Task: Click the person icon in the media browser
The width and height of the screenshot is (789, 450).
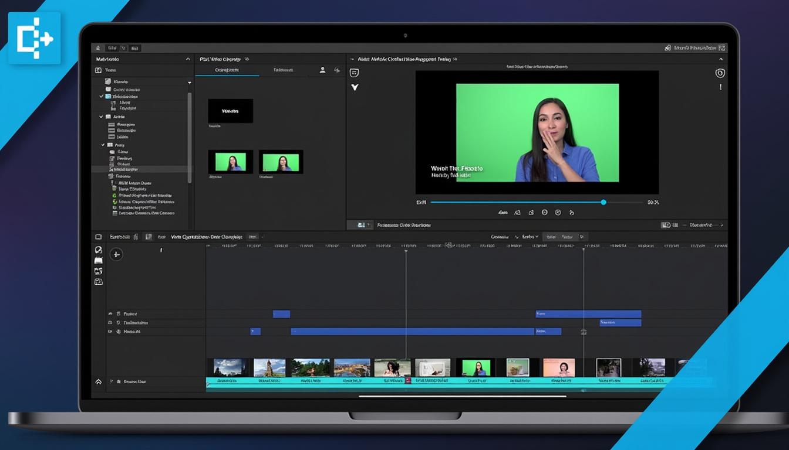Action: 322,70
